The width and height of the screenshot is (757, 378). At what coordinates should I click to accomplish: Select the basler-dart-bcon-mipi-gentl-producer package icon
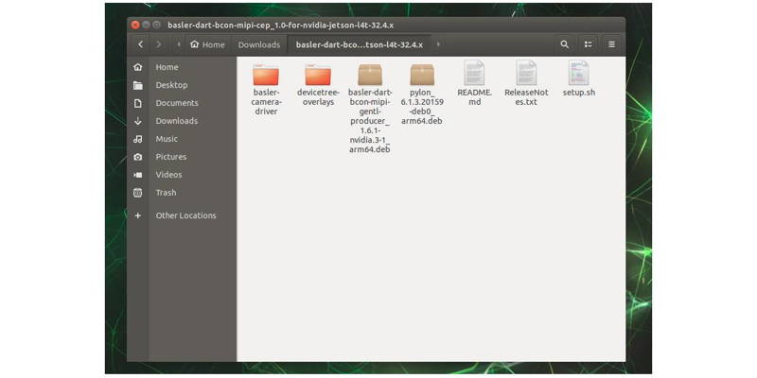click(370, 75)
